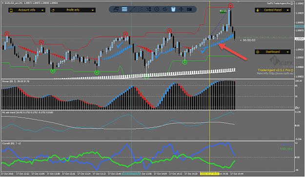Click the '17 Oct 14:12' time axis label

176,174
